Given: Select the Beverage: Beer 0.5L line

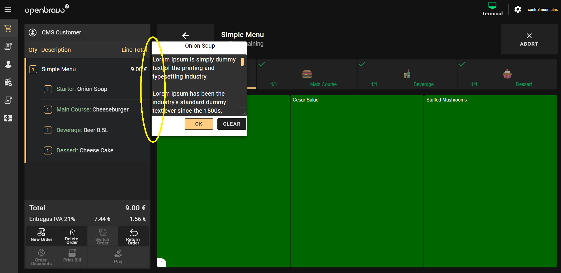Looking at the screenshot, I should [x=96, y=130].
